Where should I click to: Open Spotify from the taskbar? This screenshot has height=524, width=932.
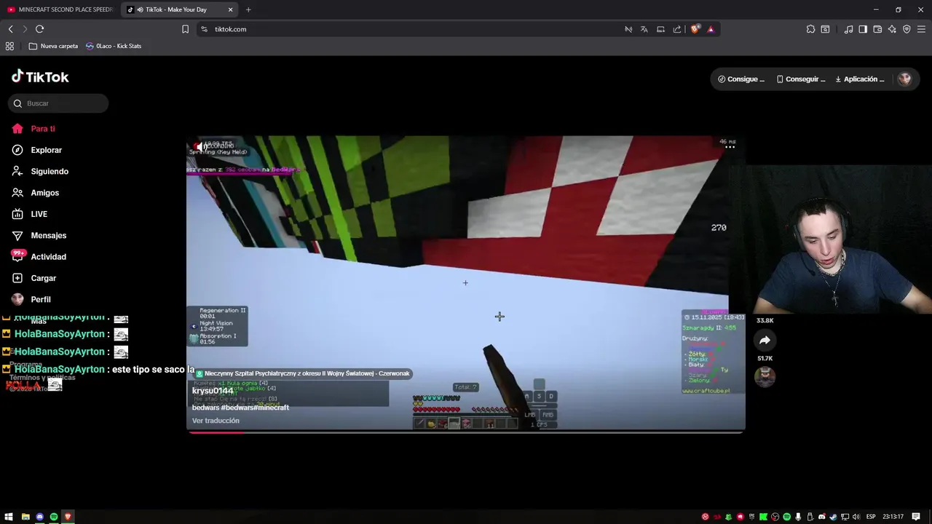[x=54, y=517]
